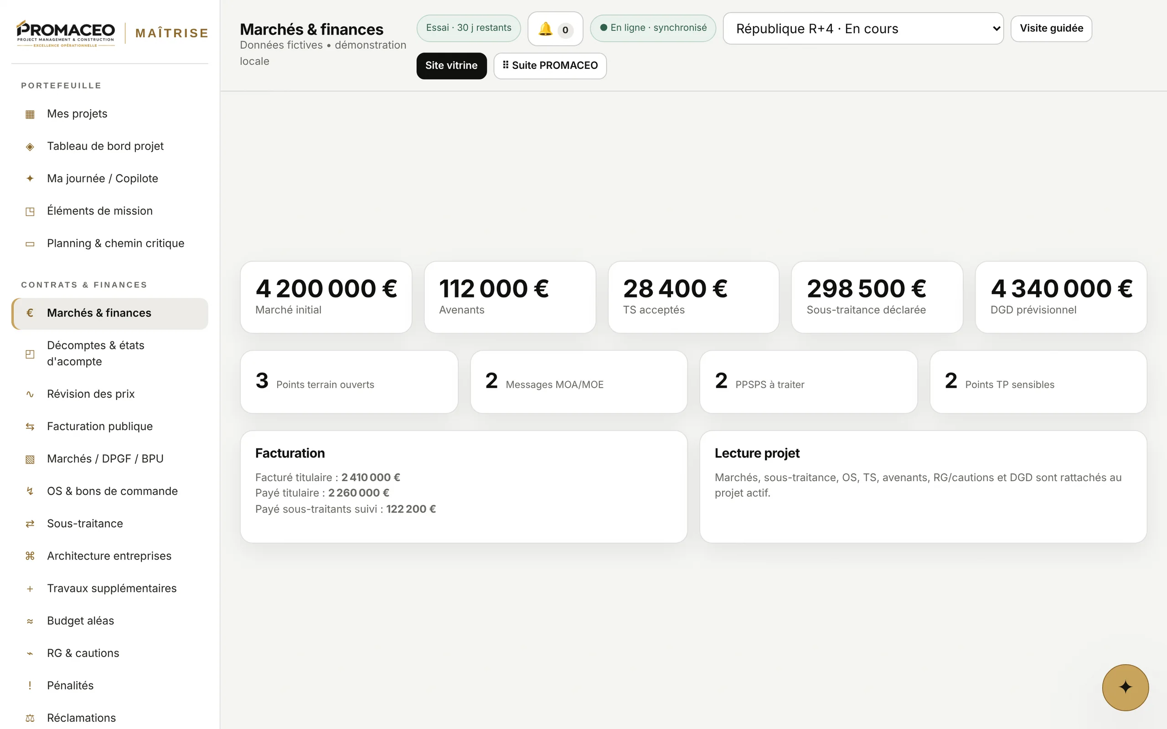Open the Sous-traitance section
The image size is (1167, 729).
110,524
